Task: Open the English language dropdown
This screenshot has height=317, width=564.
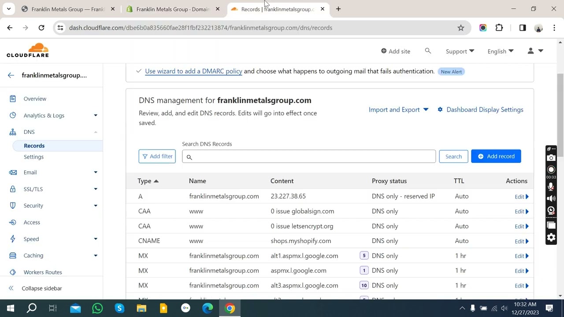Action: [x=501, y=51]
